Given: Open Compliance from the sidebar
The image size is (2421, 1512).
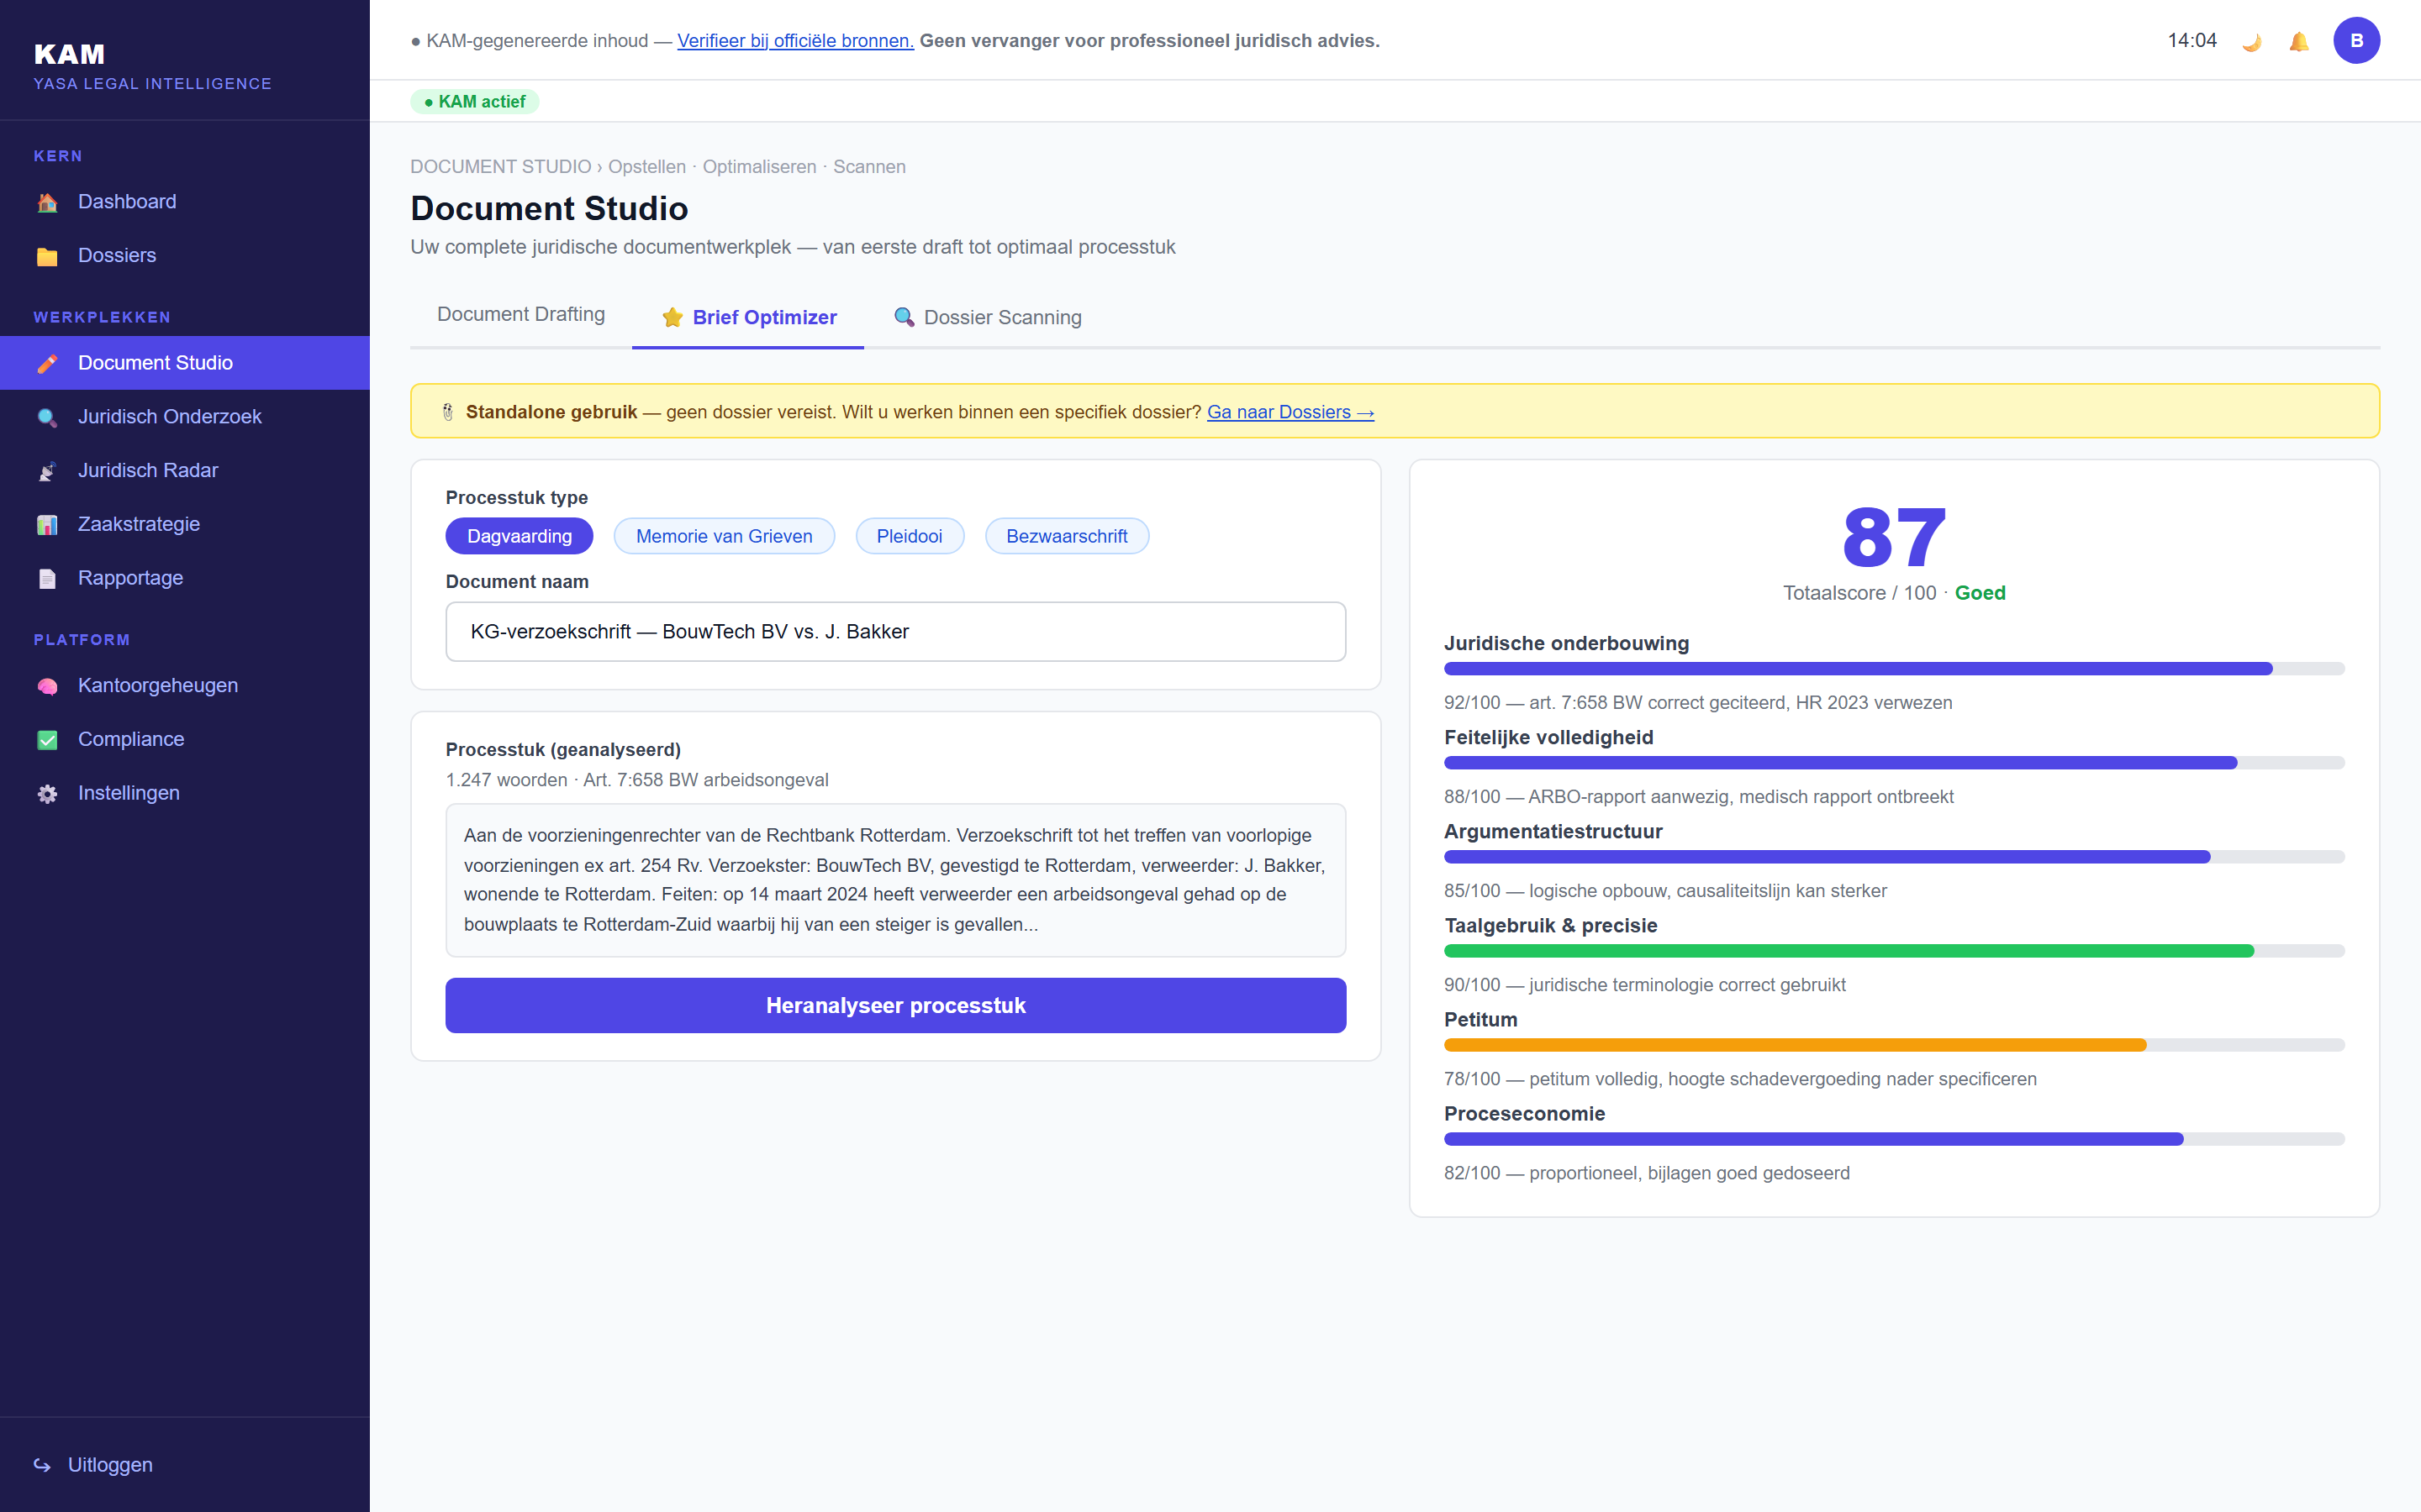Looking at the screenshot, I should point(185,739).
